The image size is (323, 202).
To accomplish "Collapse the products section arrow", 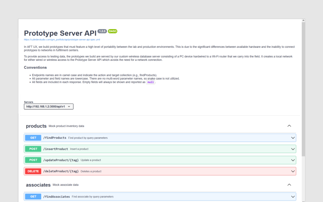I will coord(289,126).
